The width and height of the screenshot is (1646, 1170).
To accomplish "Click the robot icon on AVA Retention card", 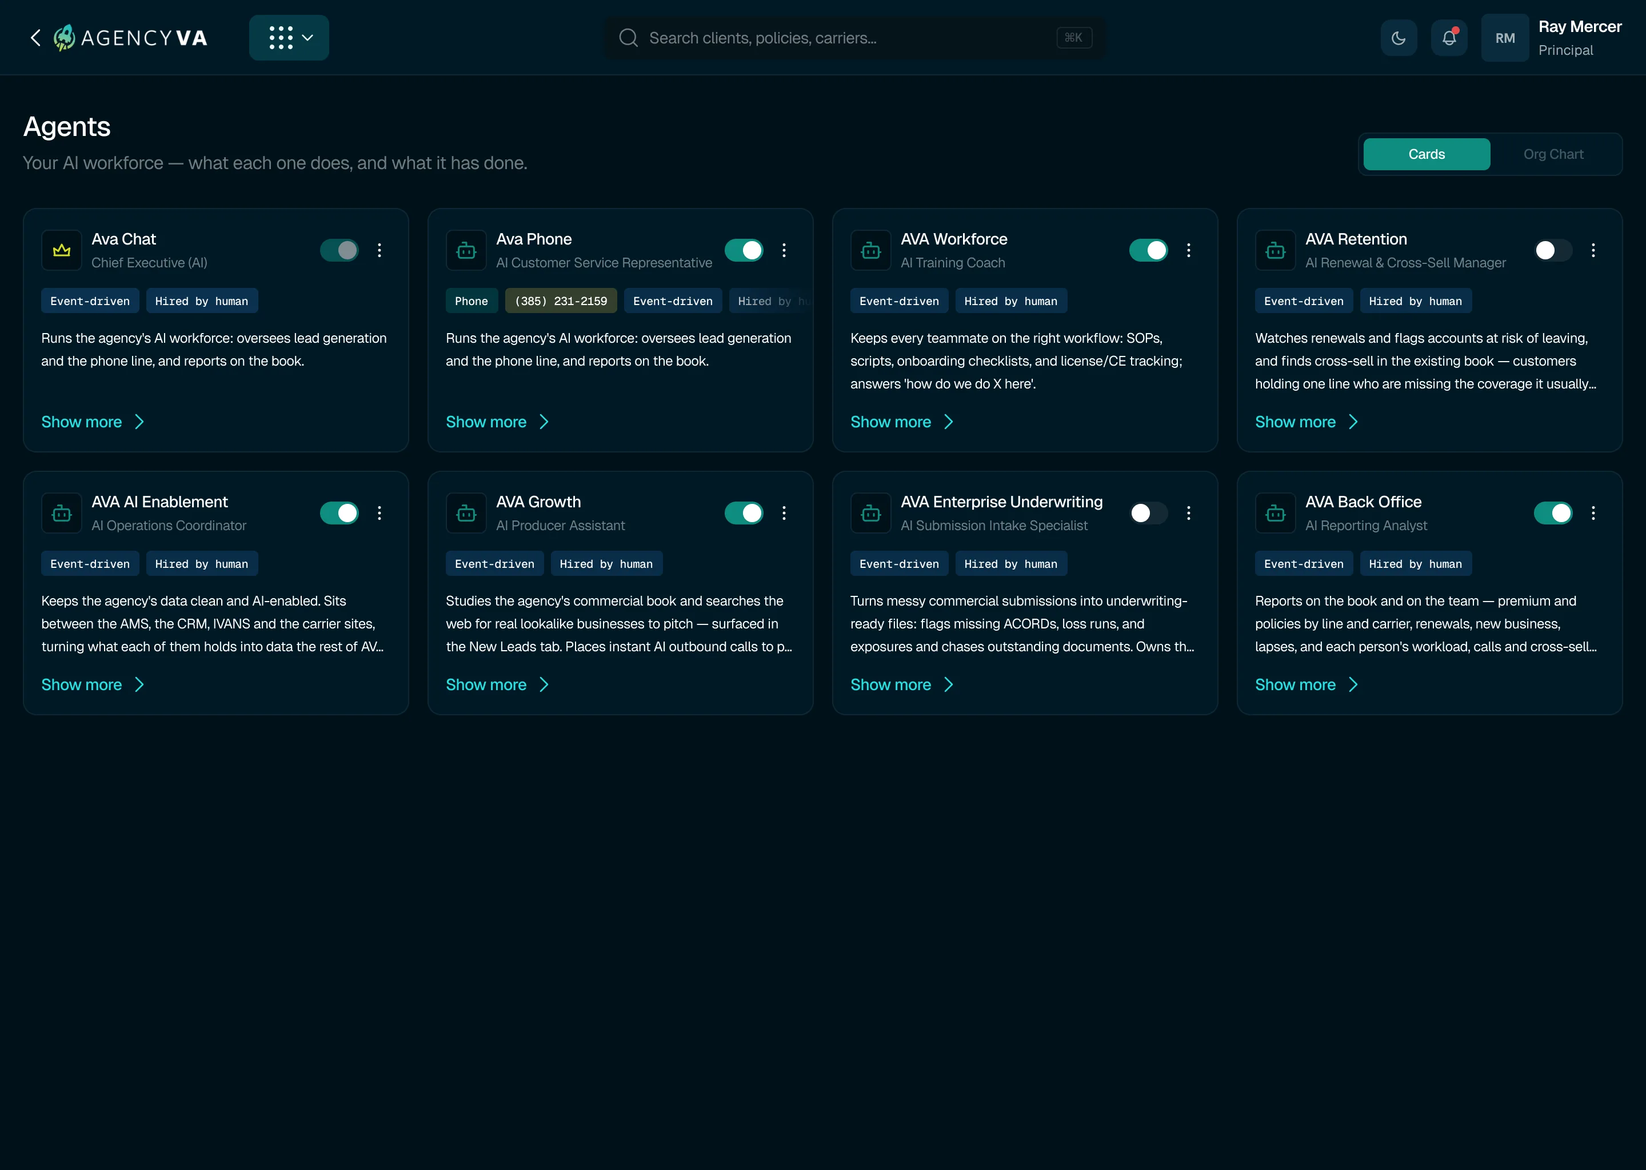I will [x=1276, y=250].
